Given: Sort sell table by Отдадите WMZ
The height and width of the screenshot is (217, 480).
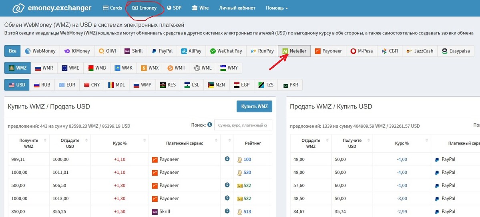Looking at the screenshot, I should click(311, 143).
